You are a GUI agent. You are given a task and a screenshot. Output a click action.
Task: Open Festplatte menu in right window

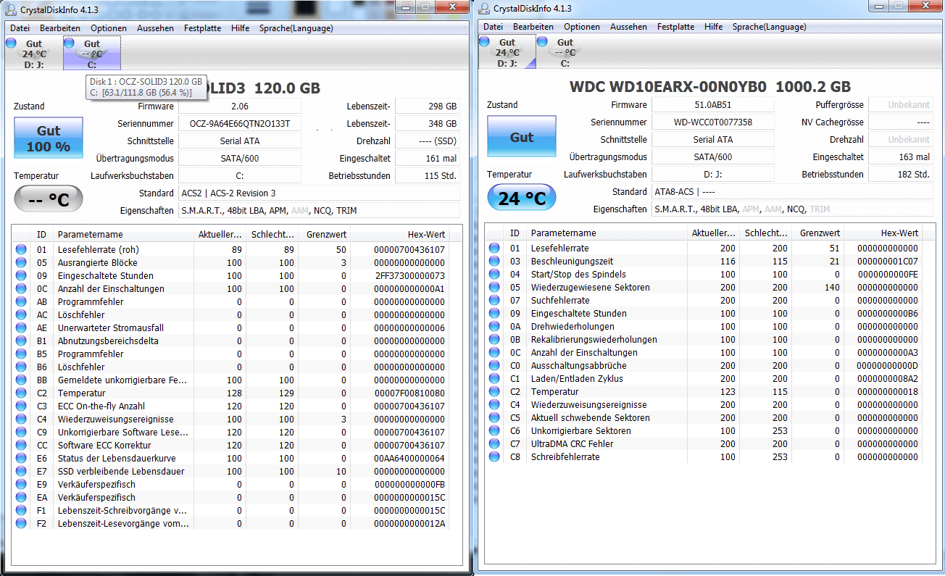[x=675, y=27]
